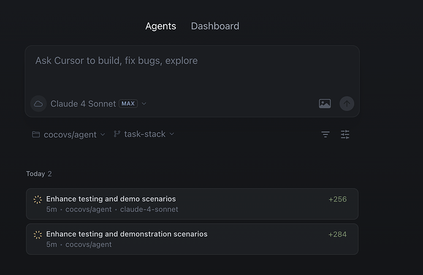Click the claude-4-sonnet label

[149, 209]
